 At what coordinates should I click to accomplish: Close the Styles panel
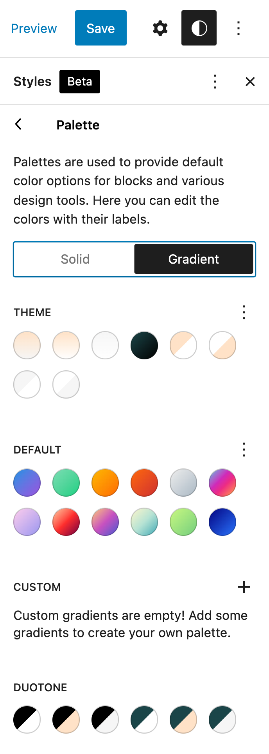pyautogui.click(x=250, y=82)
